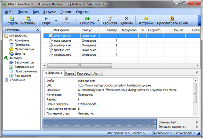Open Свойства from the toolbar
The height and width of the screenshot is (138, 203).
(110, 18)
